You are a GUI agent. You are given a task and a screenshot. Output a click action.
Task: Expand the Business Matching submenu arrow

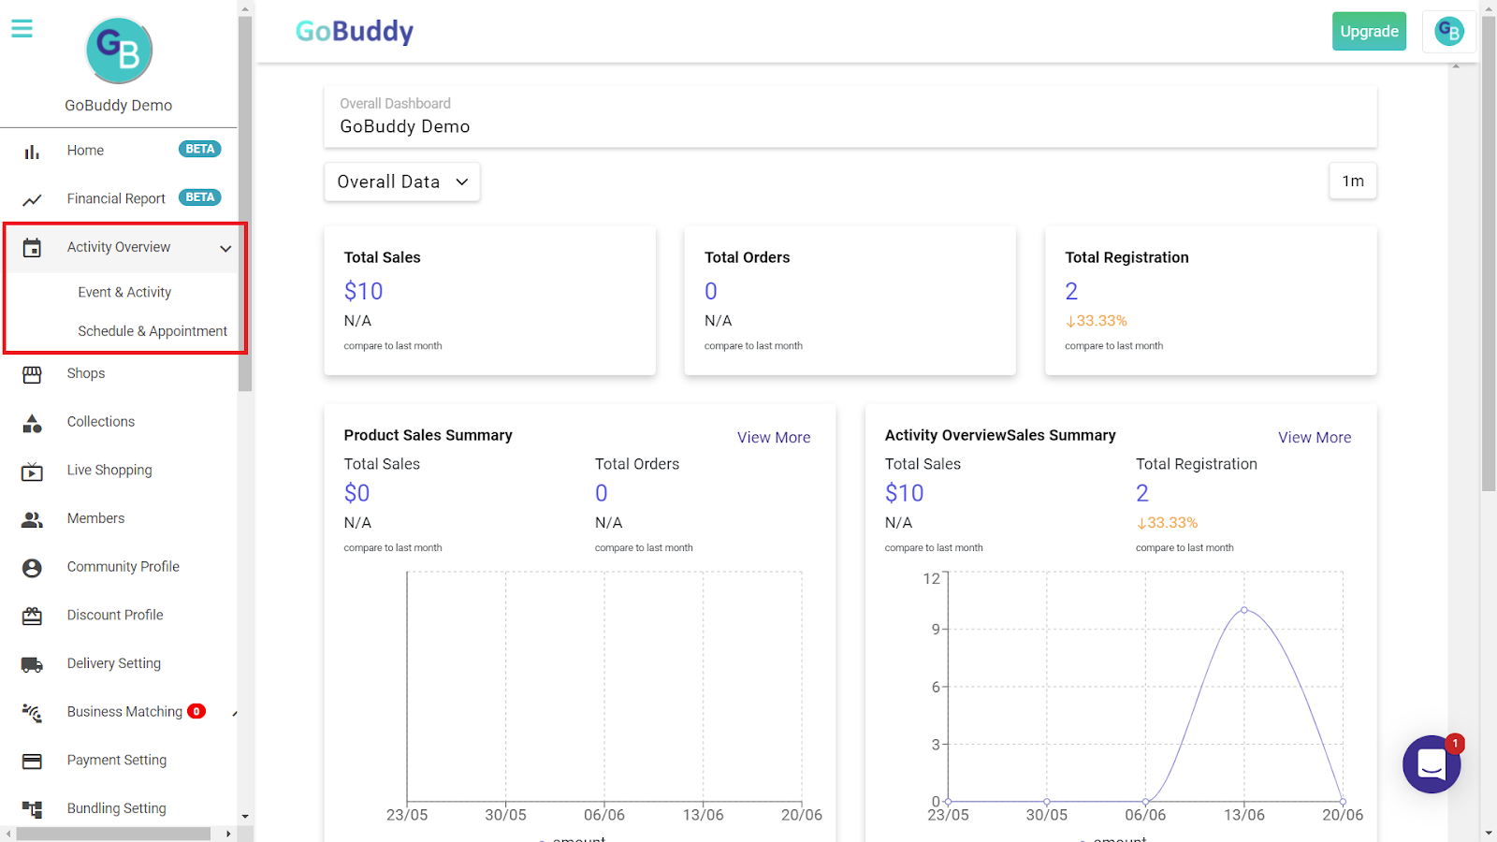click(x=234, y=714)
